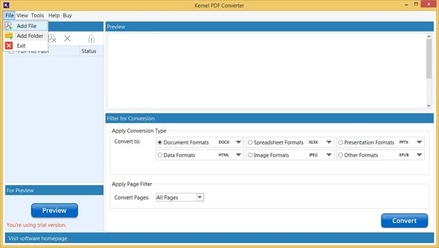The width and height of the screenshot is (439, 248).
Task: Expand the PPTX presentation format dropdown arrow
Action: (x=419, y=142)
